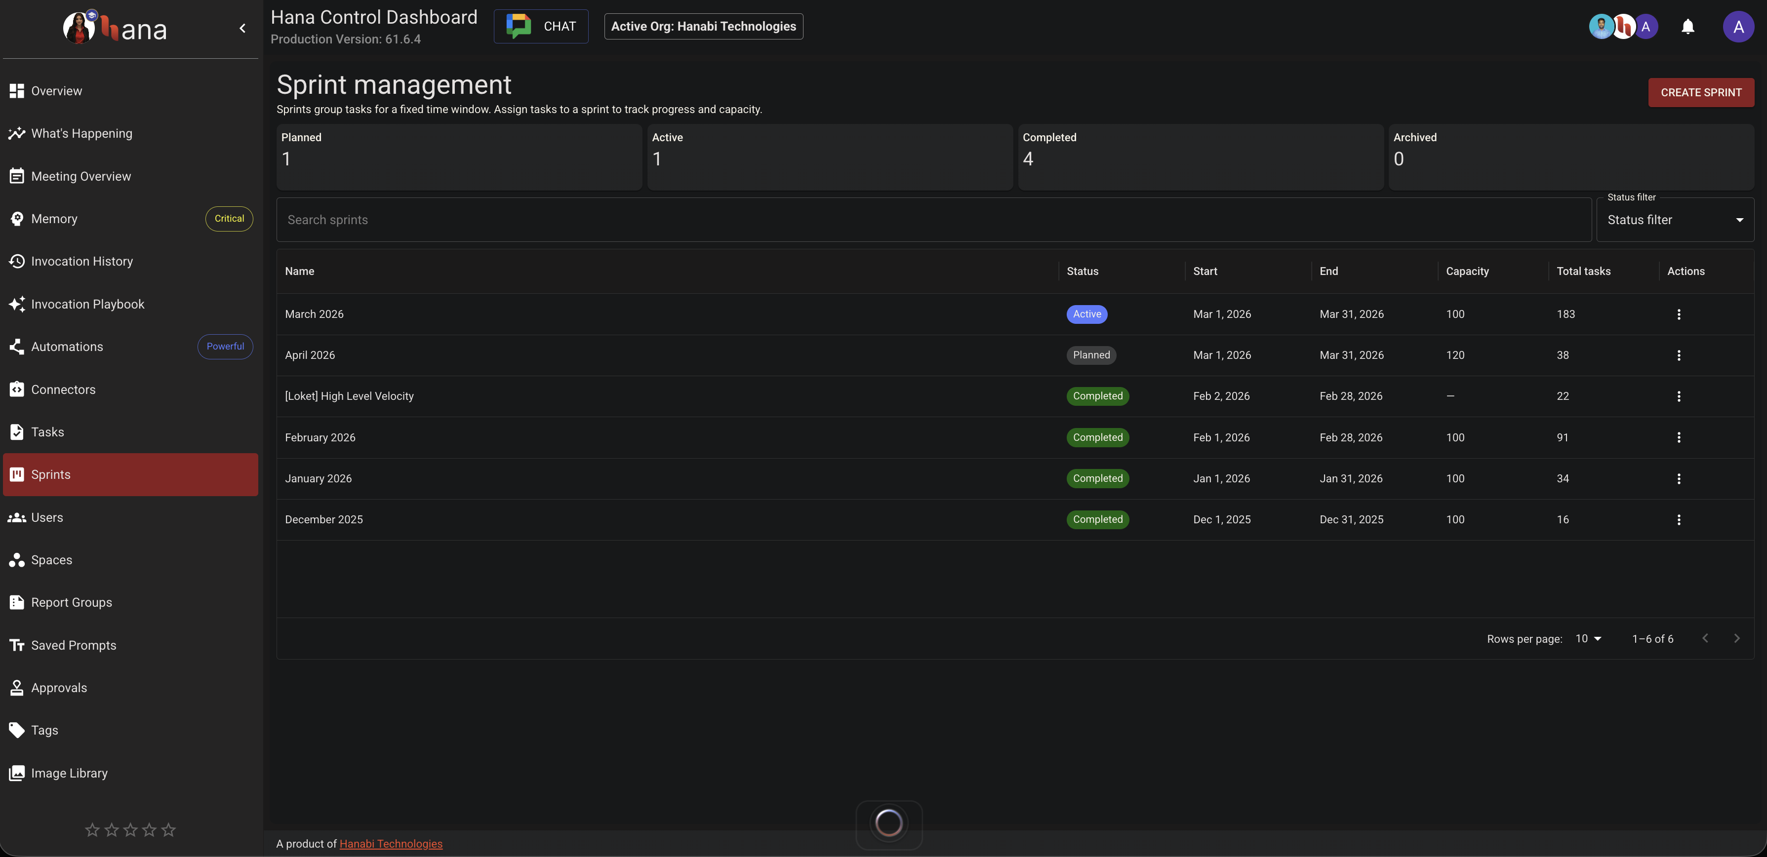The image size is (1767, 857).
Task: Expand the Status filter dropdown
Action: (x=1674, y=220)
